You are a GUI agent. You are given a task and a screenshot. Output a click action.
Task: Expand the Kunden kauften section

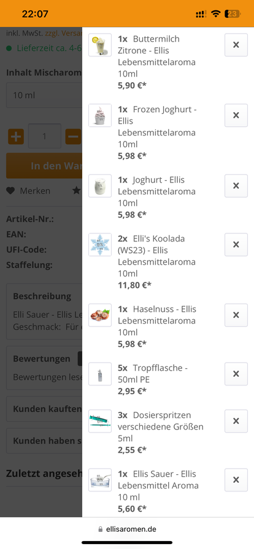pyautogui.click(x=44, y=409)
